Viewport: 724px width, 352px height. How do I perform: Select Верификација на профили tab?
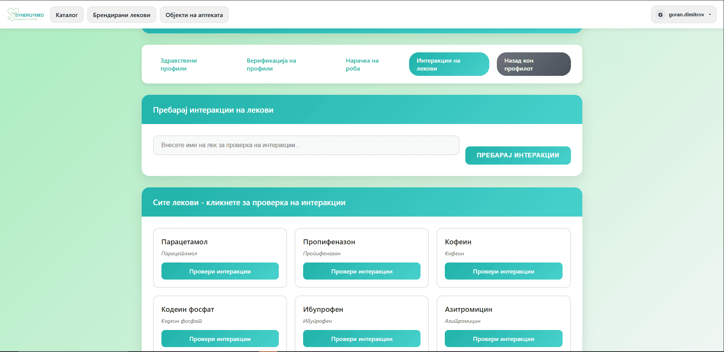tap(271, 64)
